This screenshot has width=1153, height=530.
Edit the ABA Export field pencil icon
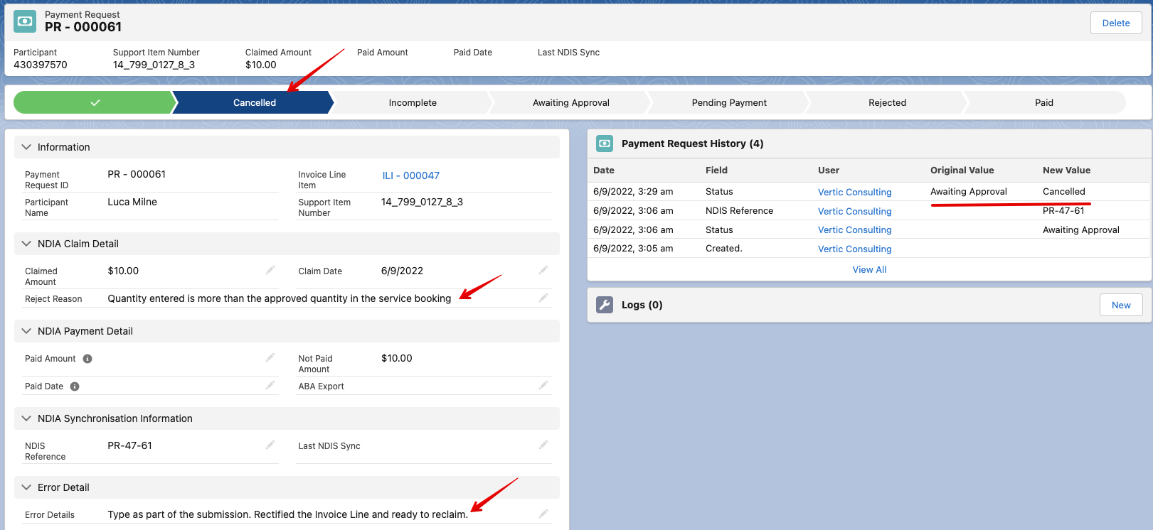(x=543, y=385)
